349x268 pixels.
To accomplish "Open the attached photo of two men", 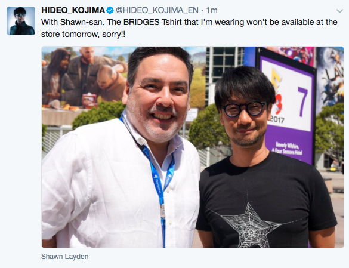I will pyautogui.click(x=193, y=147).
